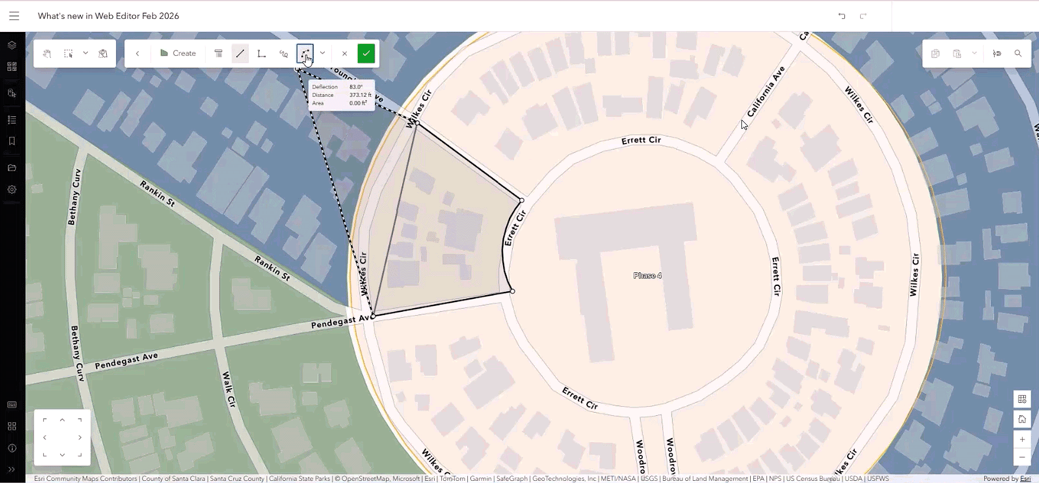Paste the copied features
Viewport: 1039px width, 483px height.
[957, 54]
